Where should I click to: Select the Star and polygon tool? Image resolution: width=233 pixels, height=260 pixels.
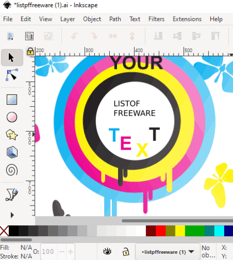pyautogui.click(x=12, y=135)
